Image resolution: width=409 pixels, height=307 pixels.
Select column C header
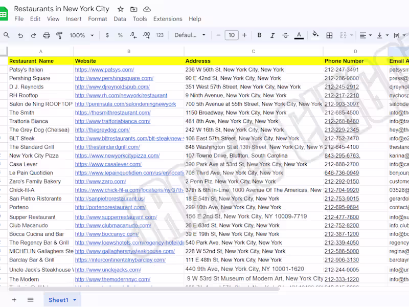point(254,52)
